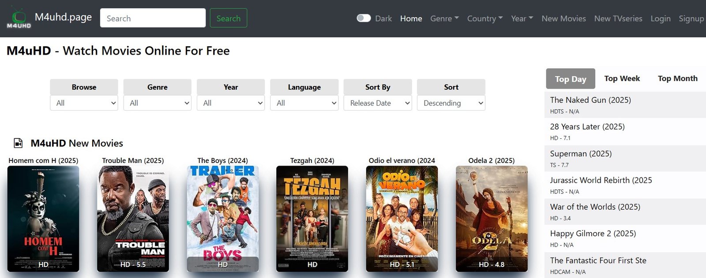Select the Top Day tab
Image resolution: width=706 pixels, height=278 pixels.
571,79
